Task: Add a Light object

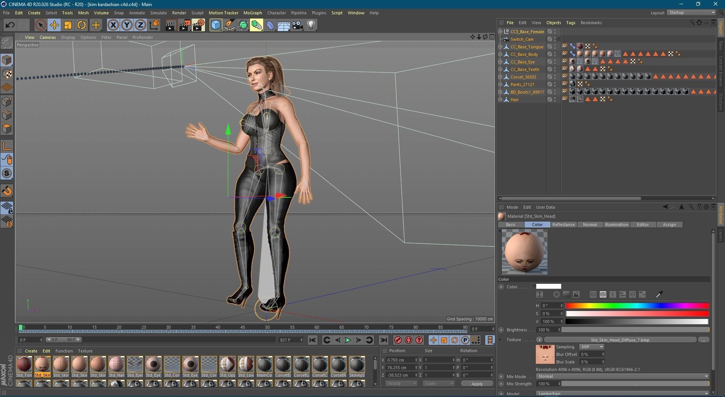Action: point(311,25)
